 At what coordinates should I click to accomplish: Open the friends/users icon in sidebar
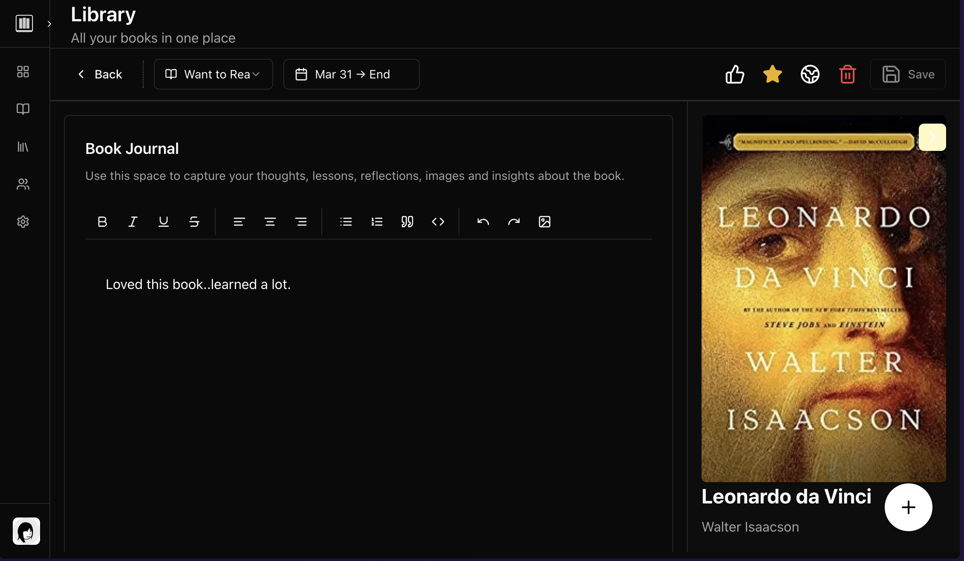23,184
